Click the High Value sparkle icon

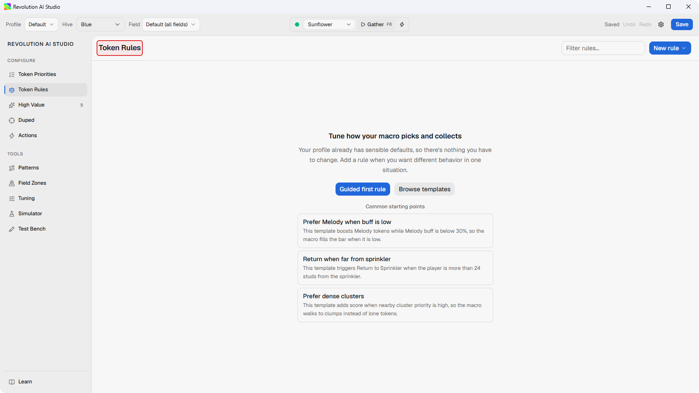pyautogui.click(x=12, y=105)
